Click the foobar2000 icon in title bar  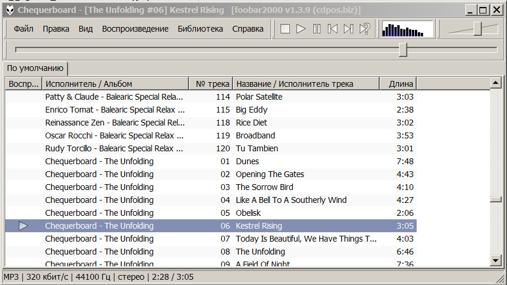[9, 9]
